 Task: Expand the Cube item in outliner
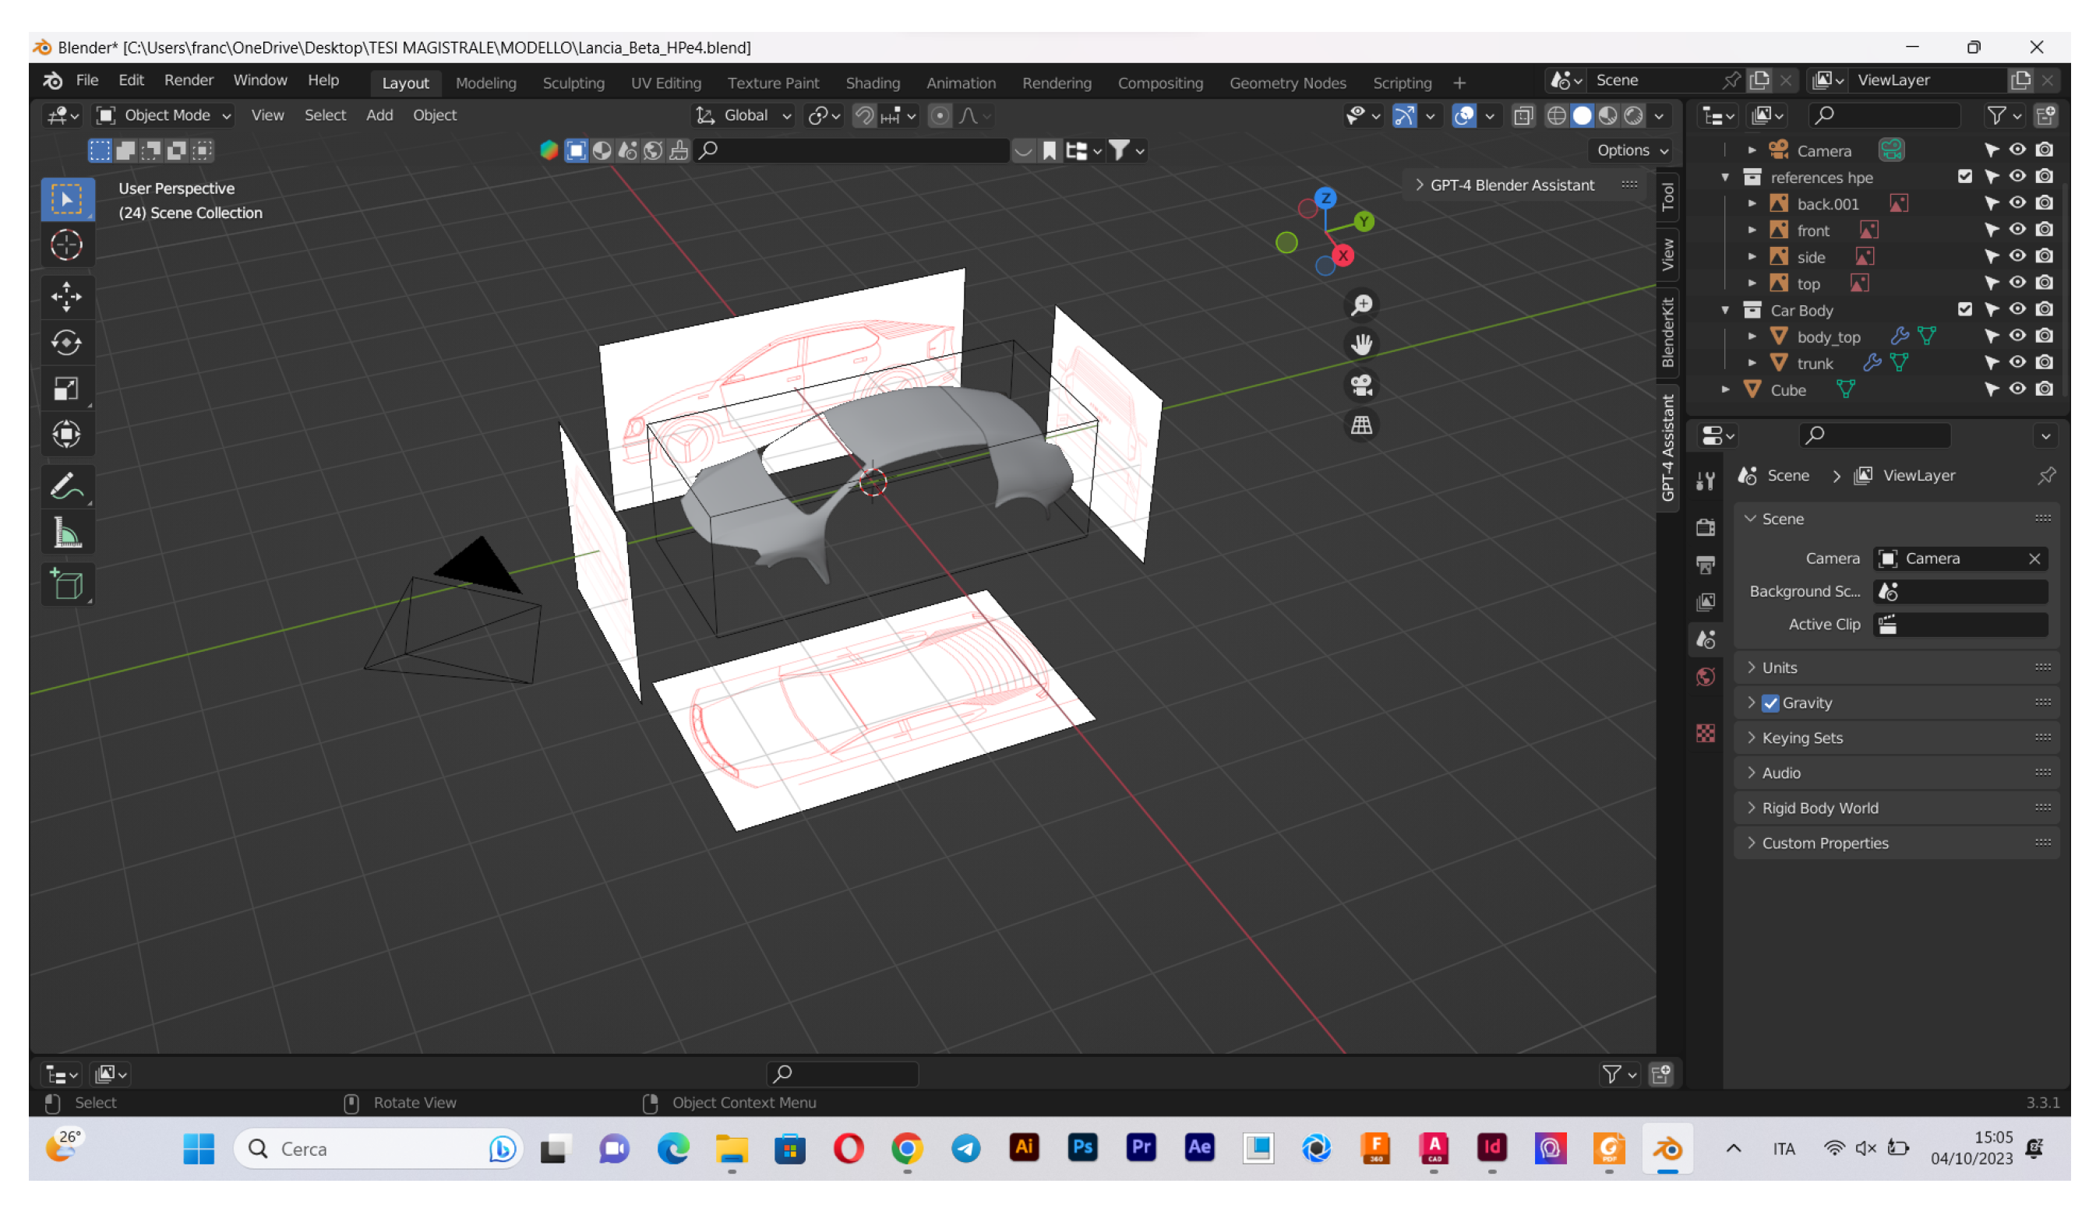(x=1726, y=390)
